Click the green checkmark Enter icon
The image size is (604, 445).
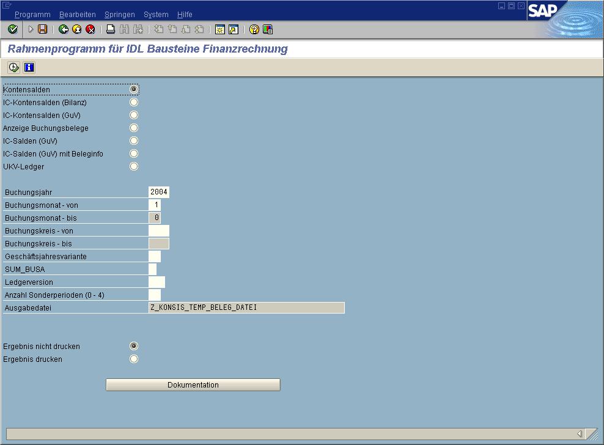(x=13, y=29)
